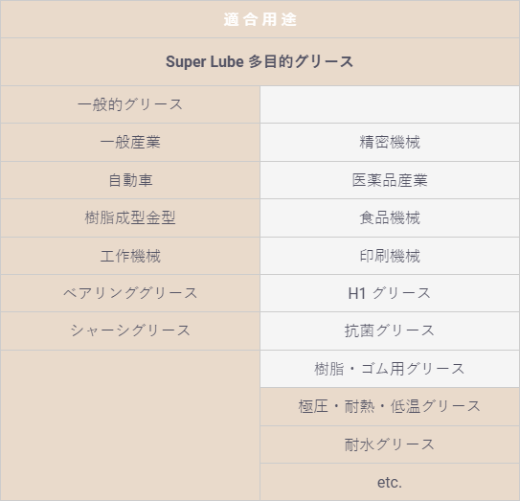Select the 耐水グリース cell
This screenshot has width=520, height=501.
pyautogui.click(x=390, y=444)
